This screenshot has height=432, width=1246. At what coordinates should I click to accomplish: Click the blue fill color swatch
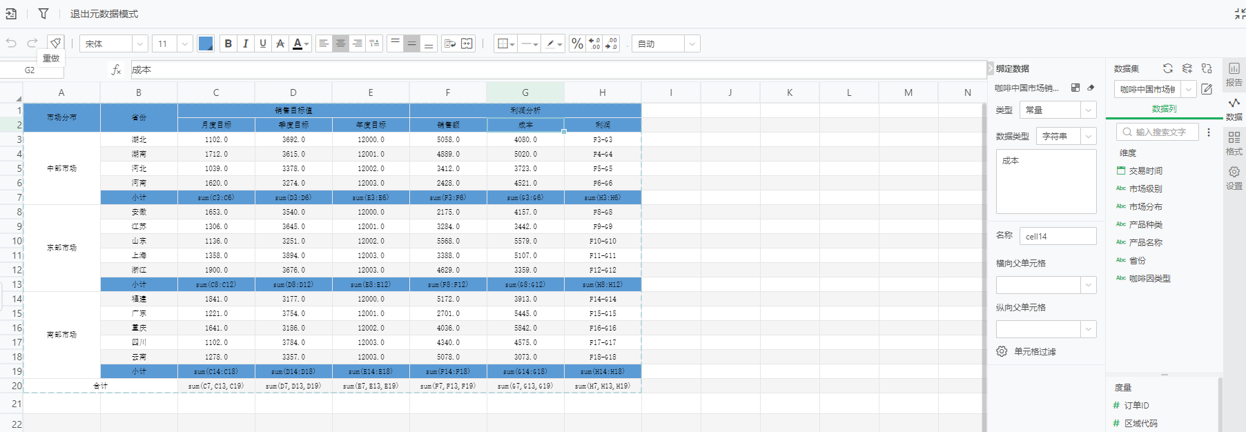[x=206, y=43]
